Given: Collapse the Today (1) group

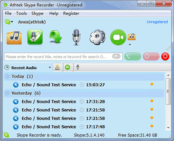Looking at the screenshot, I should tap(84, 77).
